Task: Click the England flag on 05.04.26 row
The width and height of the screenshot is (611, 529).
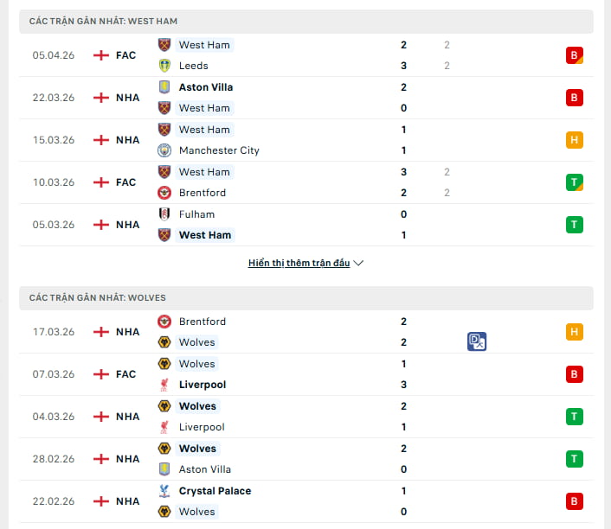Action: click(x=101, y=55)
